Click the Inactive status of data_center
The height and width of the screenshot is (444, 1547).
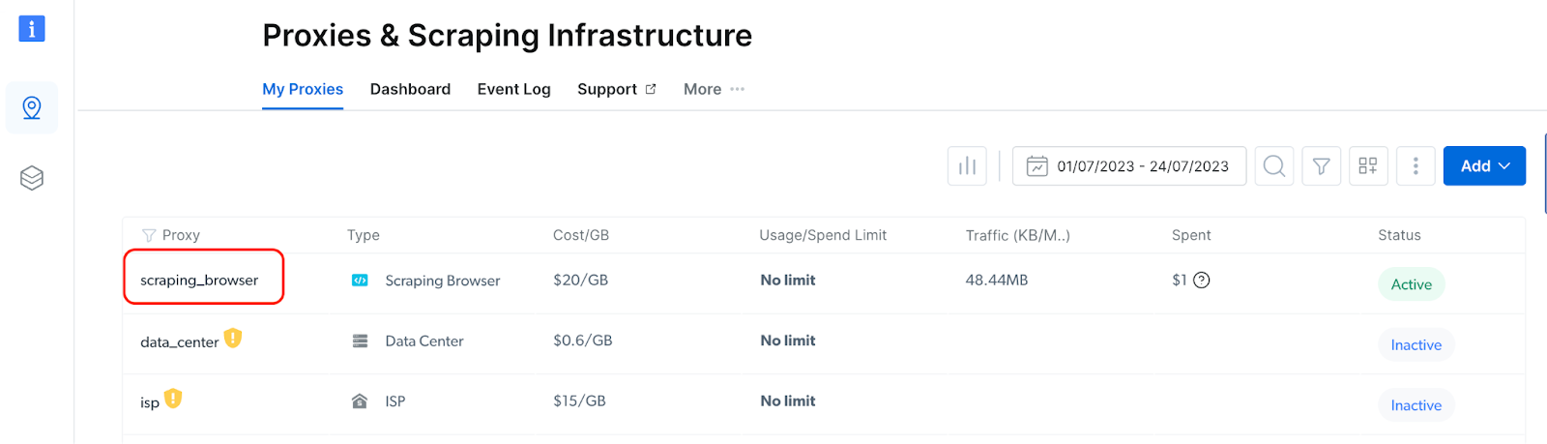tap(1416, 345)
